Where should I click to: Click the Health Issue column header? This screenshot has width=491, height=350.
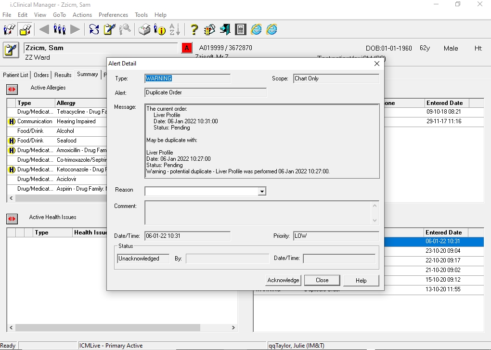[x=90, y=233]
